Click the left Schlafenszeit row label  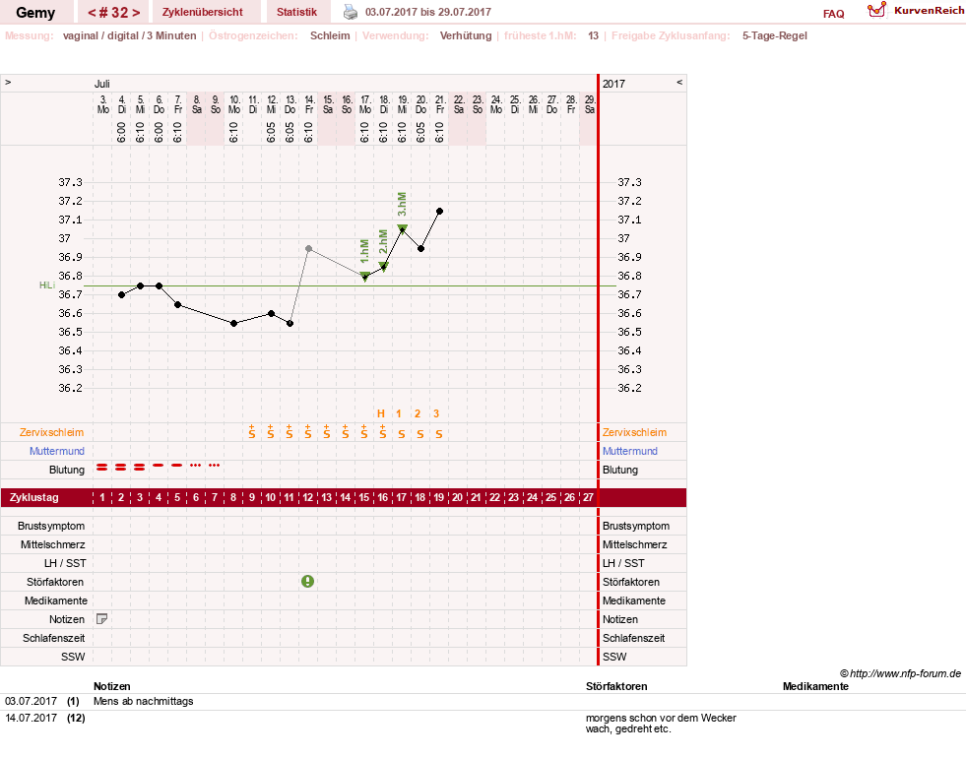coord(53,638)
